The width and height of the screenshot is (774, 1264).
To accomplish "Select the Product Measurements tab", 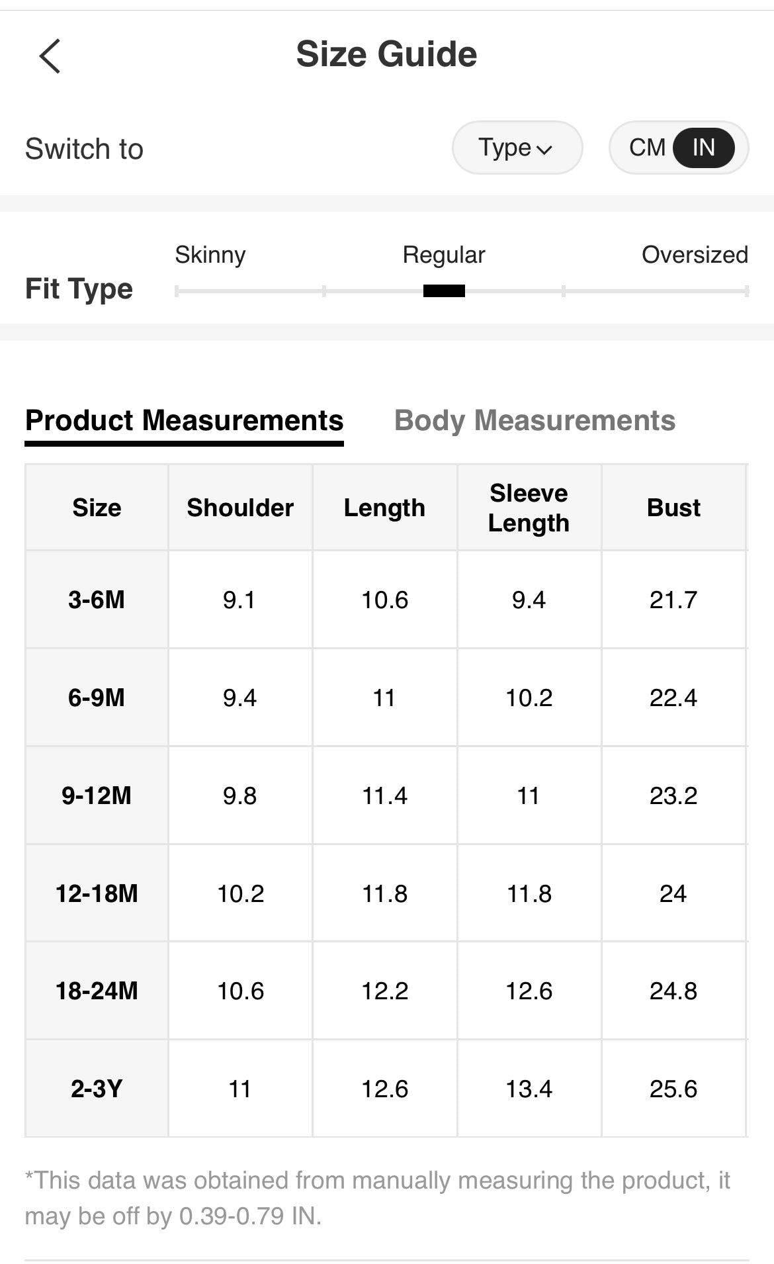I will 184,421.
